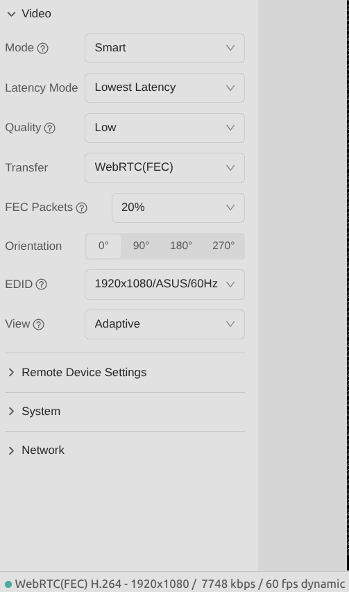The width and height of the screenshot is (349, 592).
Task: Open the EDID 1920x1080/ASUS/60Hz dropdown
Action: (x=165, y=285)
